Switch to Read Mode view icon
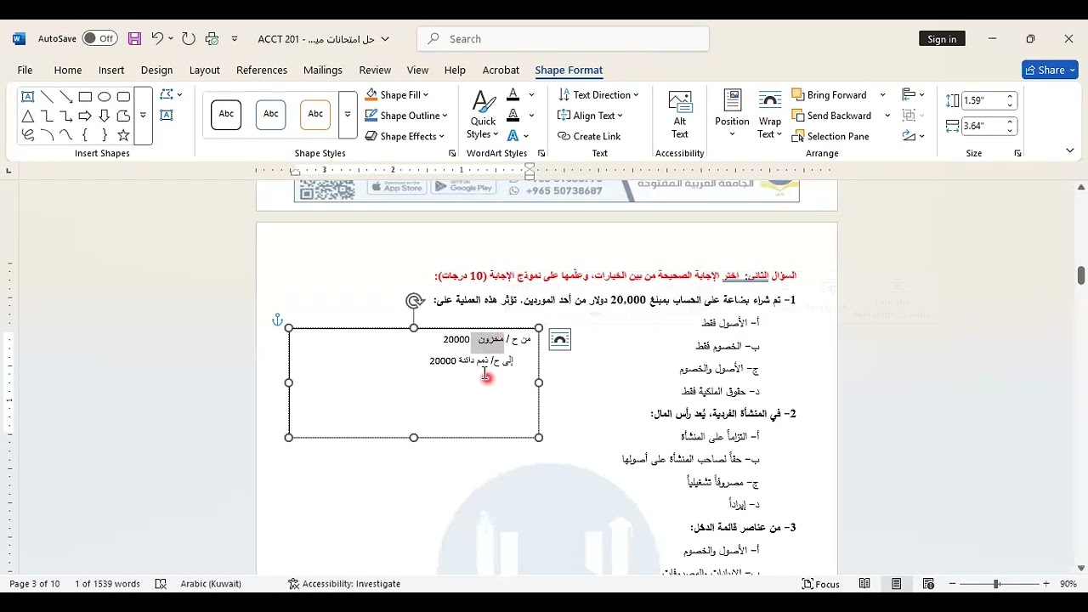1088x612 pixels. (864, 584)
